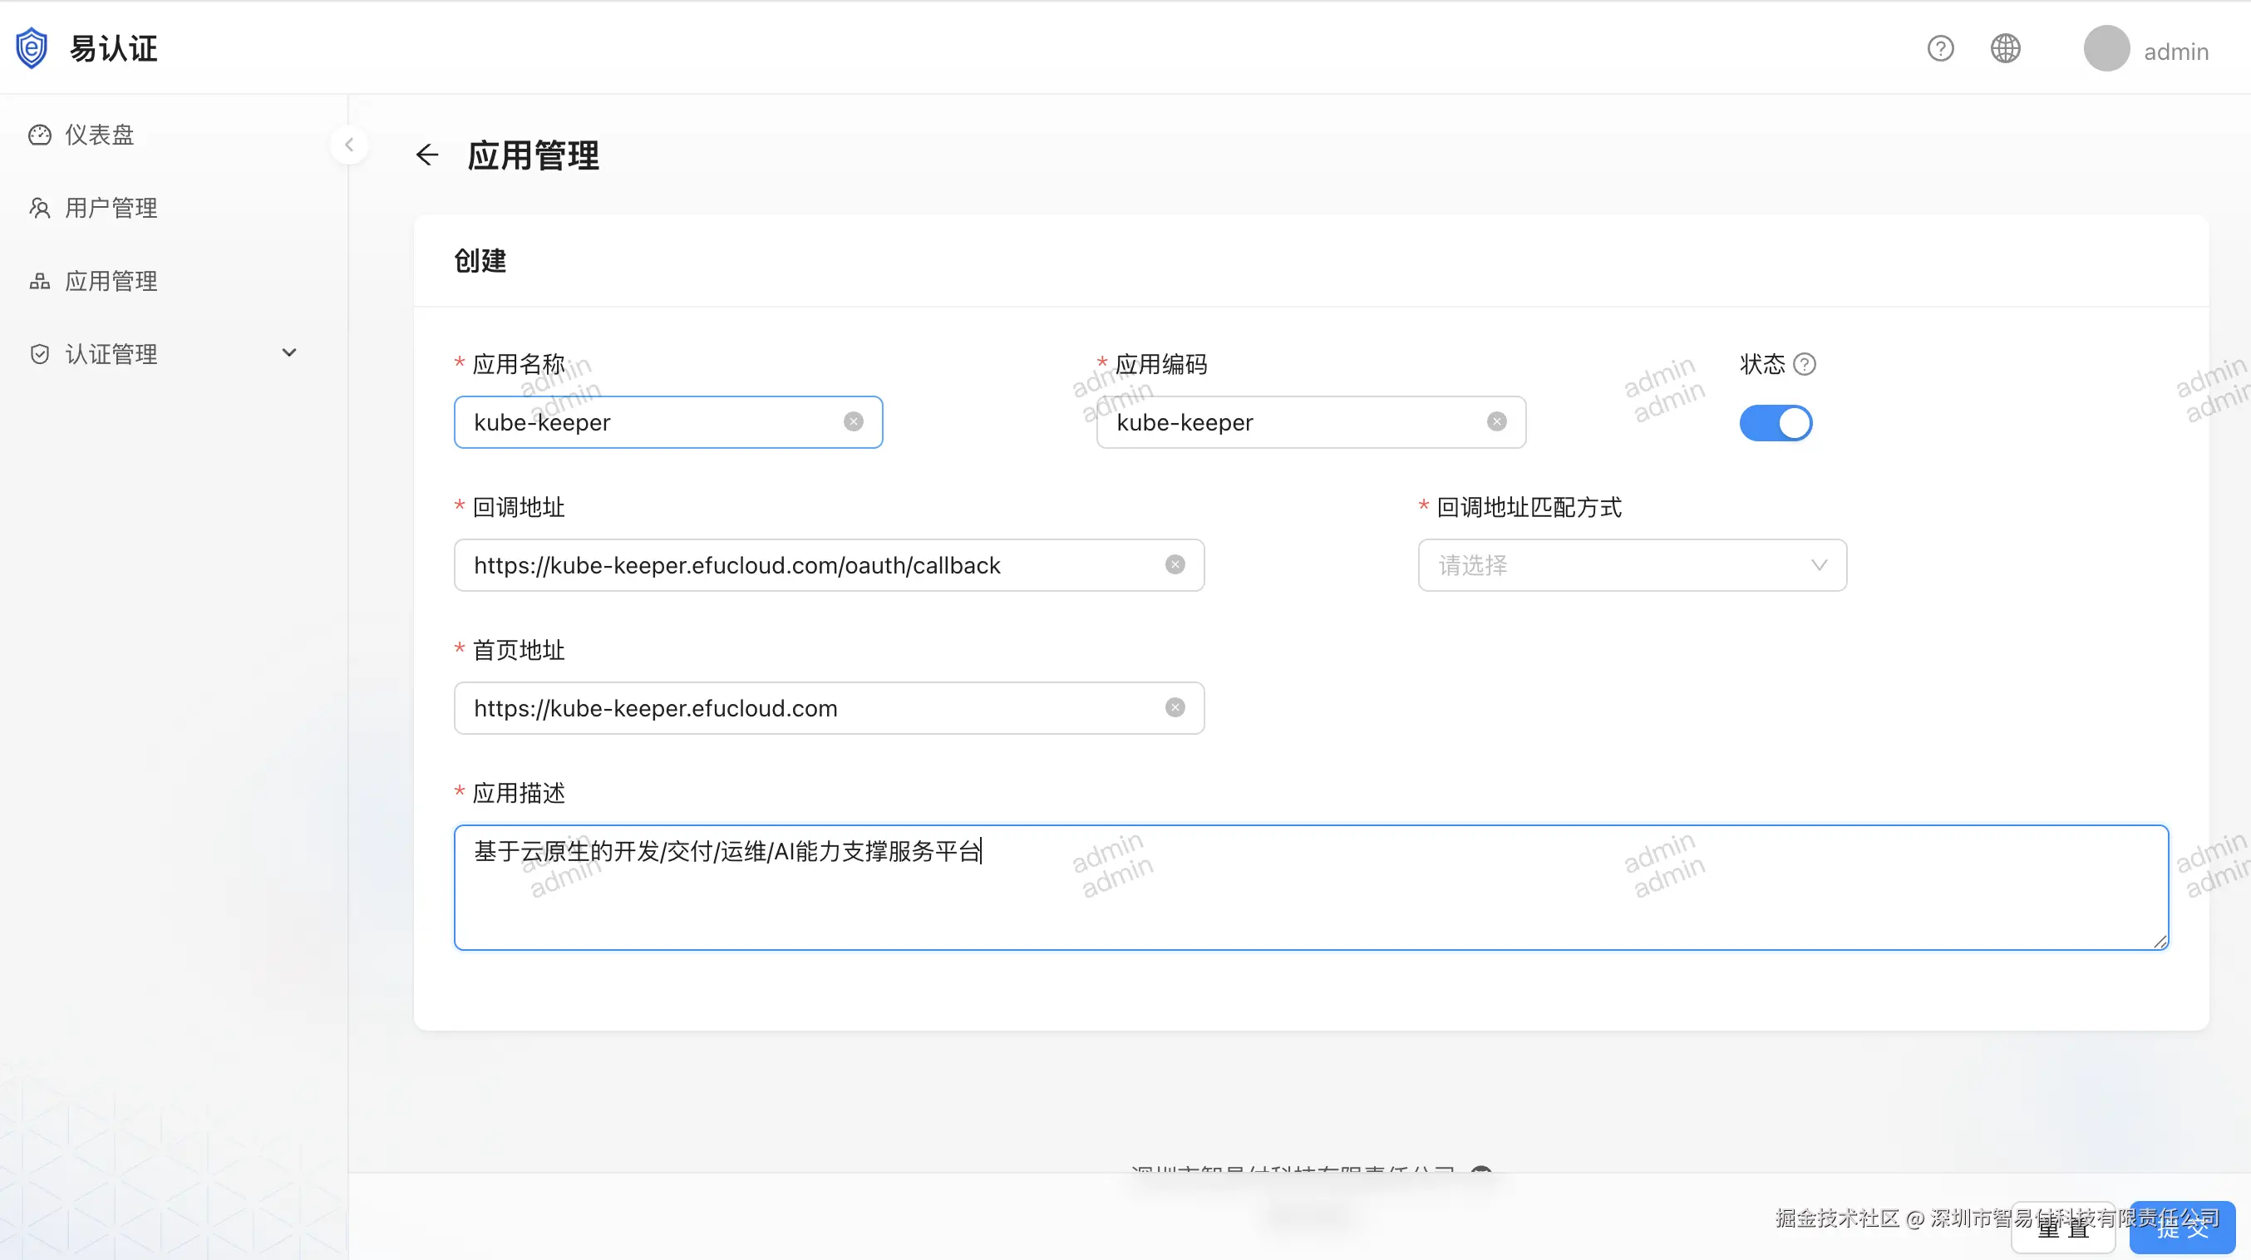Viewport: 2251px width, 1260px height.
Task: Click the back arrow beside 应用管理 title
Action: (427, 155)
